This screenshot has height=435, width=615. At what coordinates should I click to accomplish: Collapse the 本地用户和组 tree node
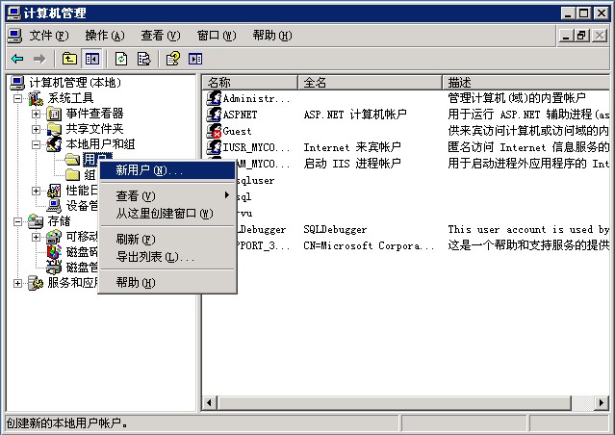pyautogui.click(x=37, y=144)
